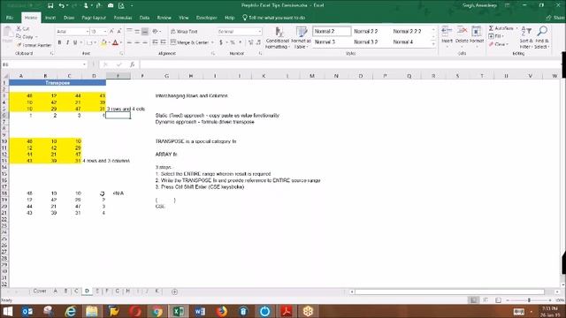Screen dimensions: 566x318
Task: Open Find & Select menu
Action: click(x=542, y=37)
